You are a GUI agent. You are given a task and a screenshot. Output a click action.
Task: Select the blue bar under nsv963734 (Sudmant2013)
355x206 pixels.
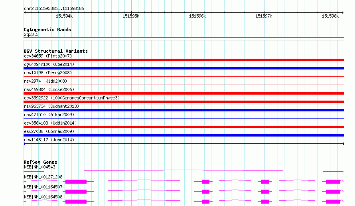(183, 110)
